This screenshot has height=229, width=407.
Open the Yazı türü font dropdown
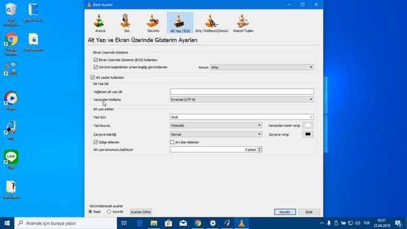242,117
